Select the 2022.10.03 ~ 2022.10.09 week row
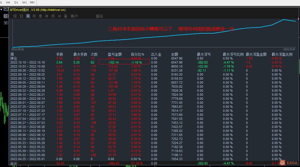The image size is (300, 167). [x=28, y=66]
